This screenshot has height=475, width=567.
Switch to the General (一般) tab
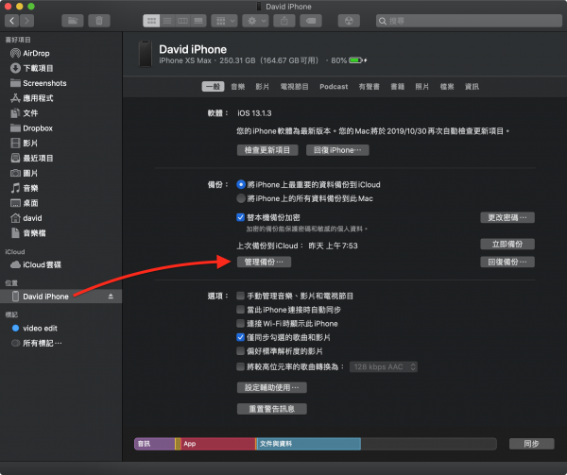(213, 87)
